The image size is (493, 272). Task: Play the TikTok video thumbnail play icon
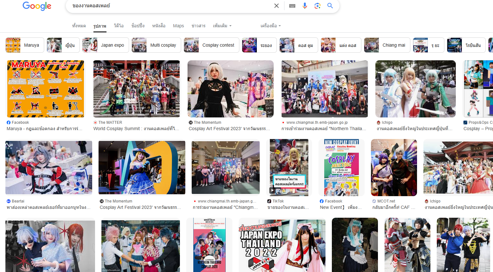(272, 190)
